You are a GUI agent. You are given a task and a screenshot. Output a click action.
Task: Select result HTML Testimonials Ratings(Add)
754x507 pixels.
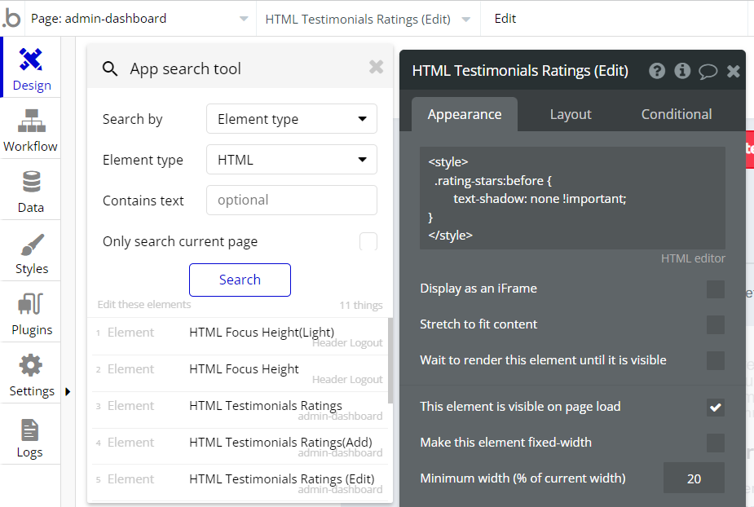[240, 447]
